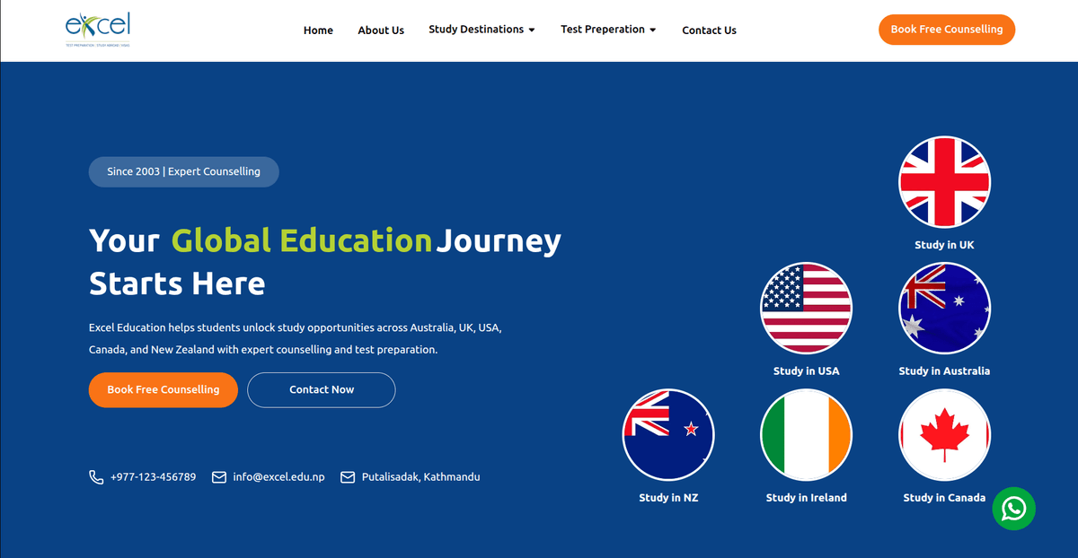The width and height of the screenshot is (1078, 558).
Task: Select the Study in Ireland flag icon
Action: click(x=806, y=435)
